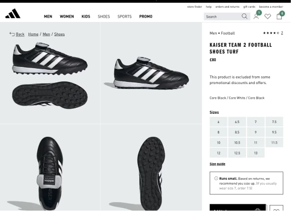The height and width of the screenshot is (211, 291).
Task: Select size 8.5
Action: (x=237, y=132)
